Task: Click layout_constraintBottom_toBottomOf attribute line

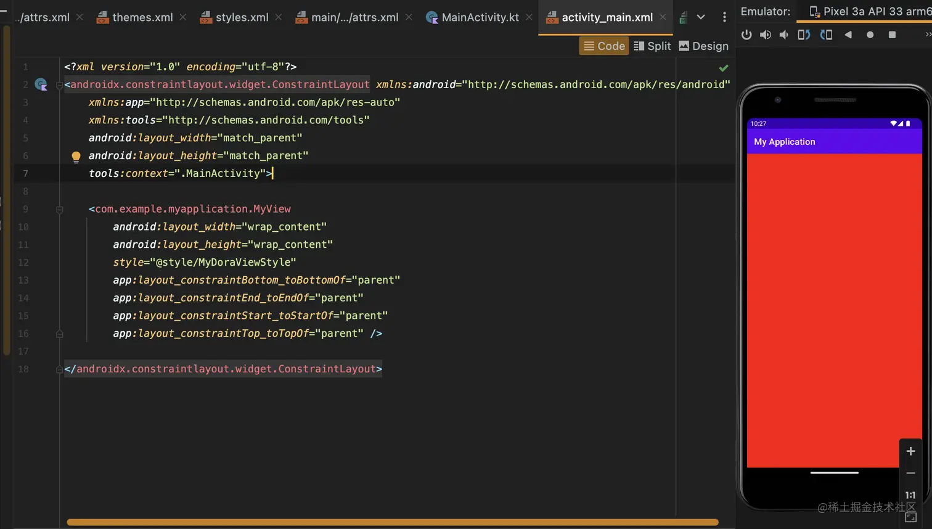Action: (256, 280)
